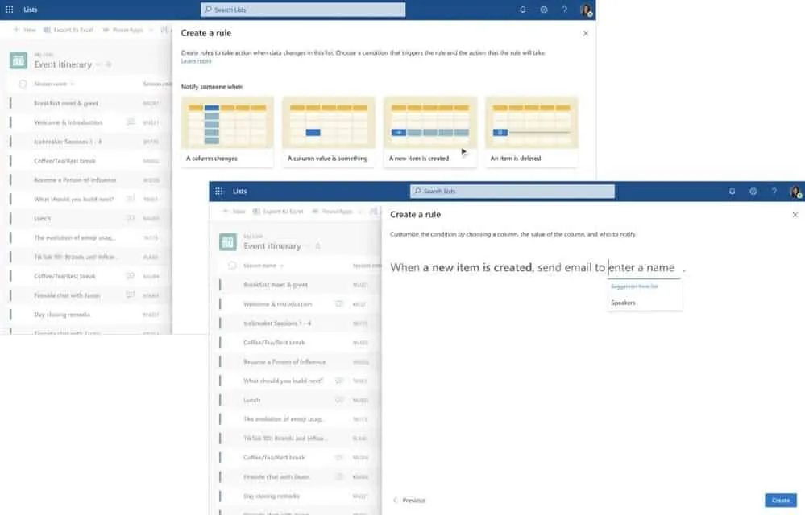Go back using the Previous button

click(409, 501)
